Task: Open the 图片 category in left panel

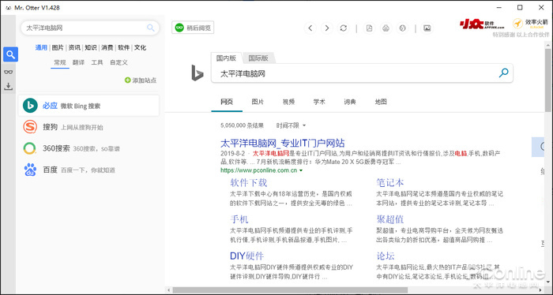Action: 58,47
